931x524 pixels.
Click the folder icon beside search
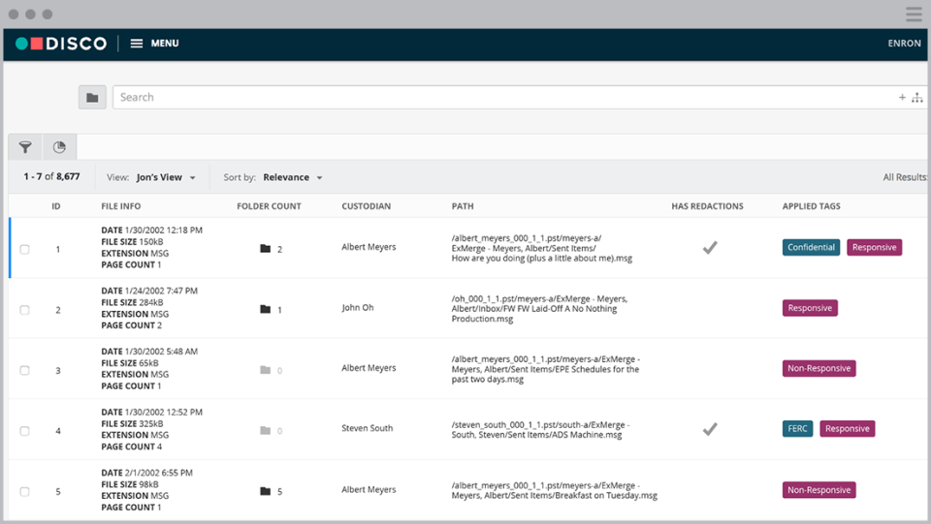[92, 97]
